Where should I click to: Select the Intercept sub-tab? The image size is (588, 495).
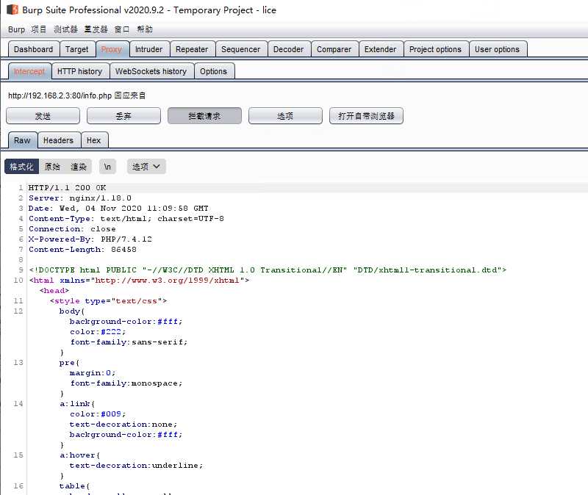[x=29, y=71]
